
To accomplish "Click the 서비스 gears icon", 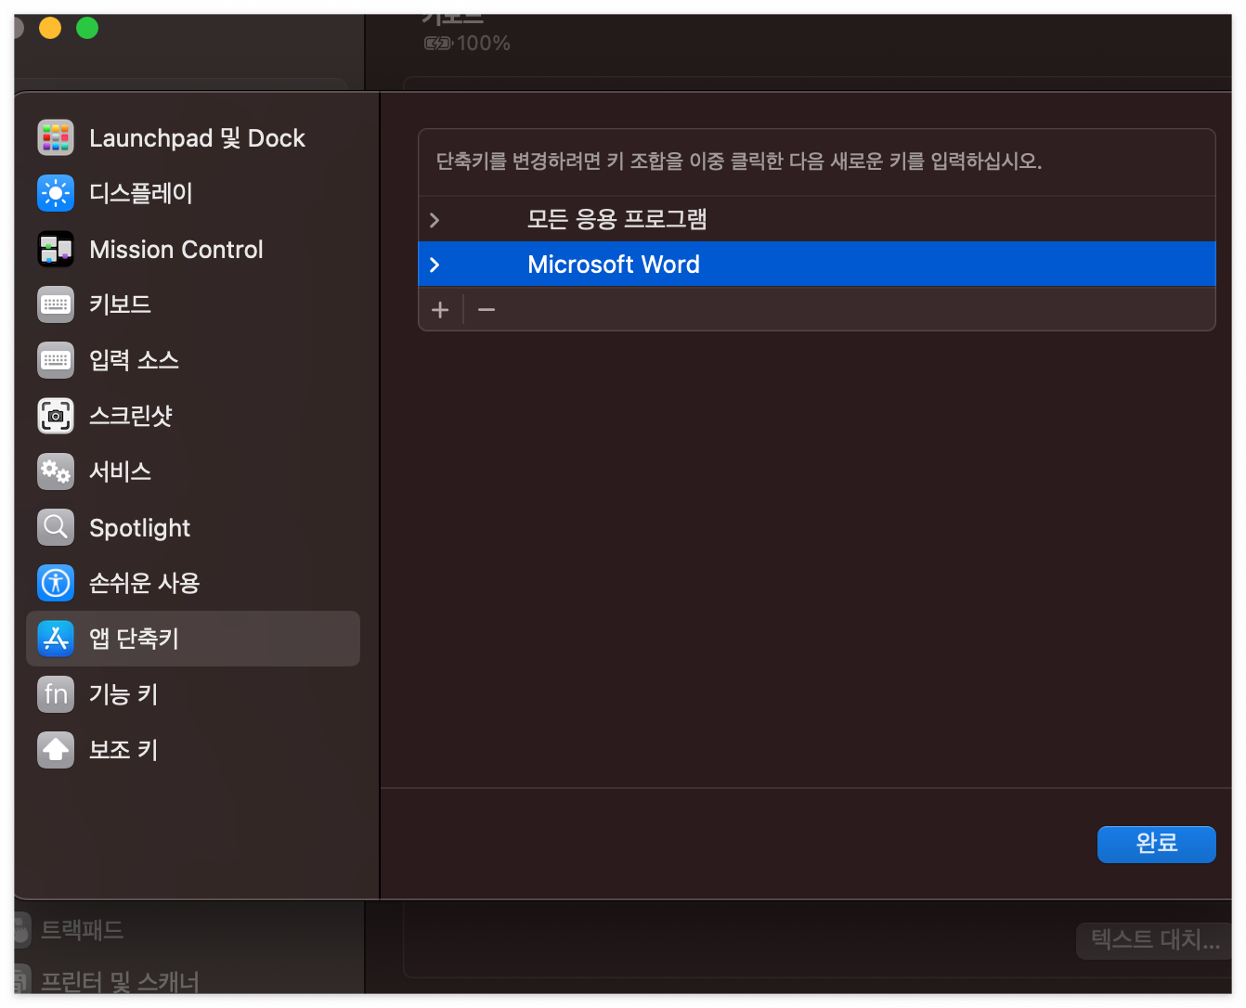I will coord(56,472).
